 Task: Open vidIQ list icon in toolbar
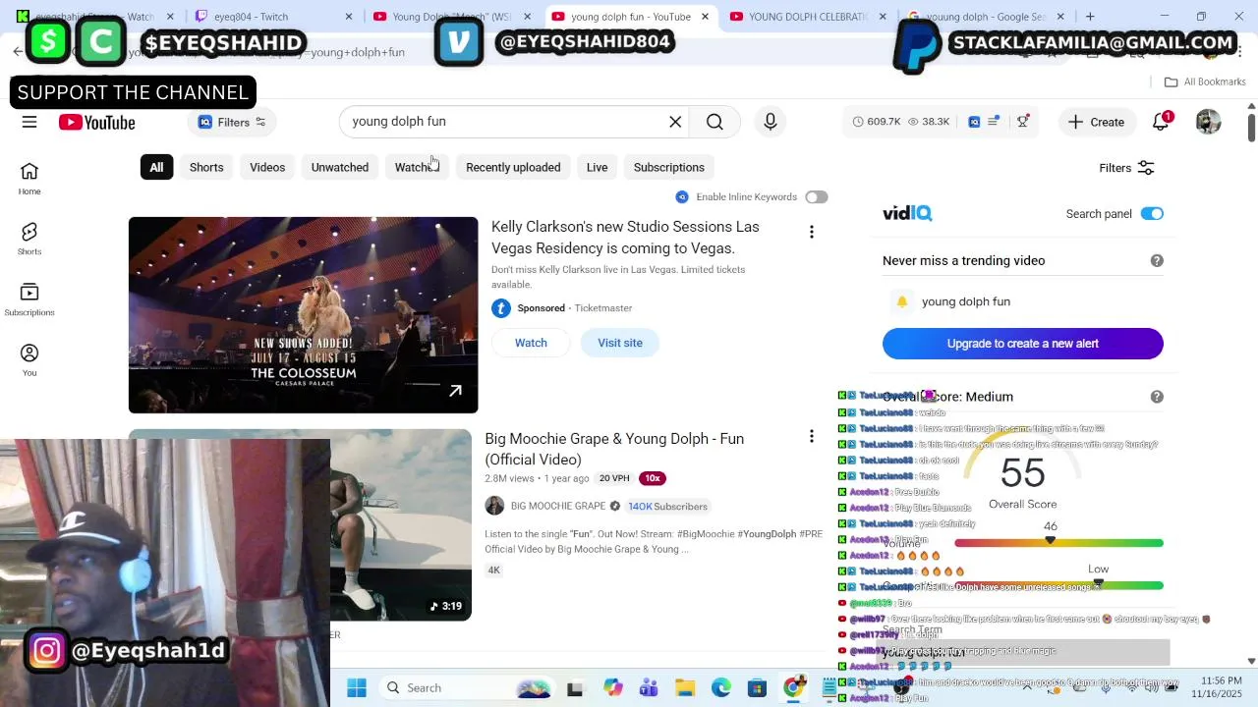(994, 122)
